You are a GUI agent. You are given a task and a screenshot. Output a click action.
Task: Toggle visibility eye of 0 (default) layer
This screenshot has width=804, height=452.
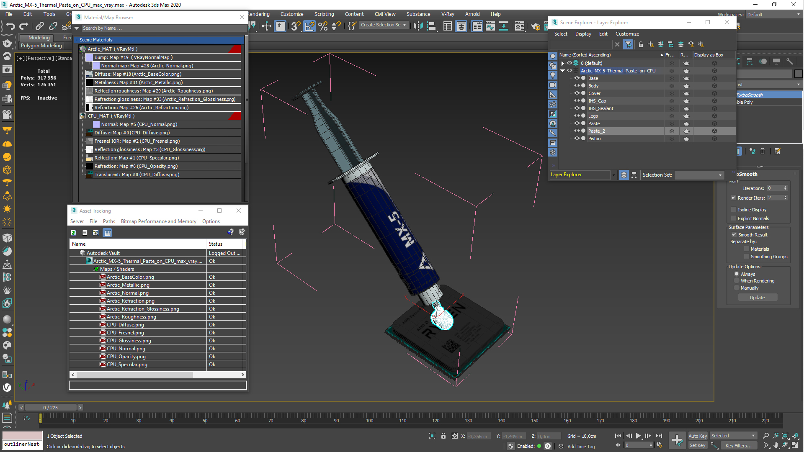click(x=569, y=63)
